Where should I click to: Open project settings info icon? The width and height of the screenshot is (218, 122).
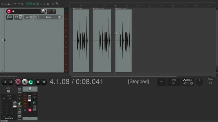[12, 4]
